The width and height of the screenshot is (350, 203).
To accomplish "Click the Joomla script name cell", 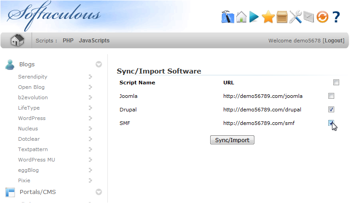I will [x=129, y=96].
